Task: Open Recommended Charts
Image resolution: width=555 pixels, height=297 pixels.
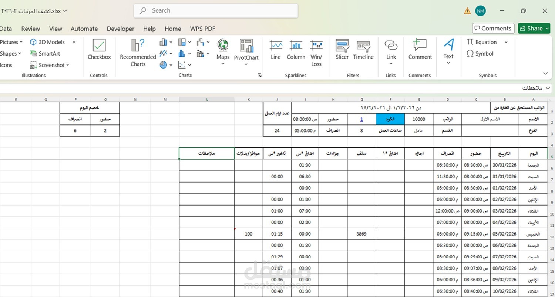Action: pyautogui.click(x=138, y=53)
